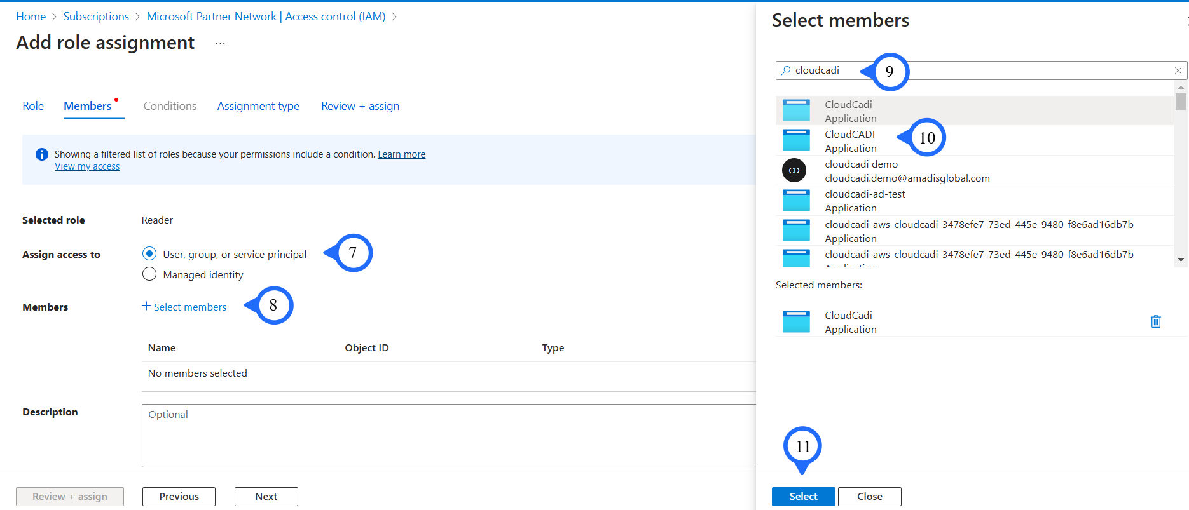1189x510 pixels.
Task: Click the scroll-up arrow of the results list
Action: coord(1181,87)
